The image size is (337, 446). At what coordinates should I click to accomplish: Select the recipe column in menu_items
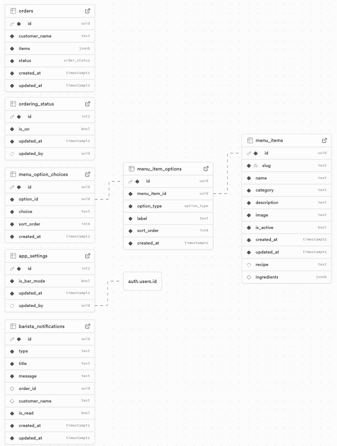coord(262,264)
